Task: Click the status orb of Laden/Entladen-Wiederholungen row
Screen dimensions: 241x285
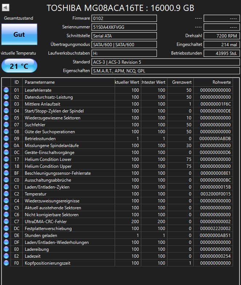Action: [x=6, y=242]
